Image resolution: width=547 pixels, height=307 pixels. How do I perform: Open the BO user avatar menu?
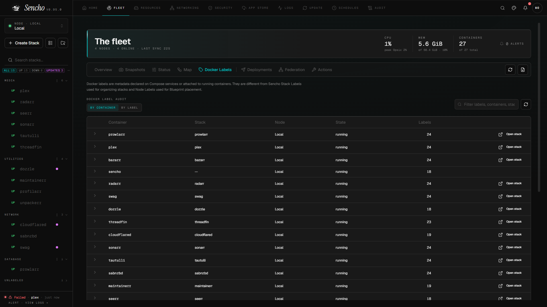[x=537, y=8]
